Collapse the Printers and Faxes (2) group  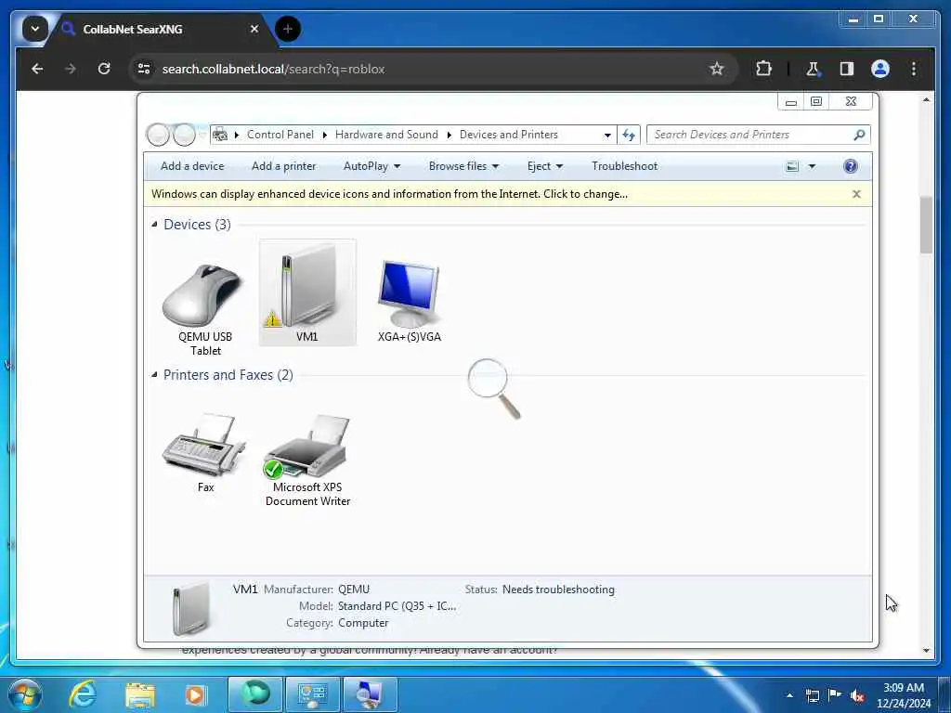(154, 375)
